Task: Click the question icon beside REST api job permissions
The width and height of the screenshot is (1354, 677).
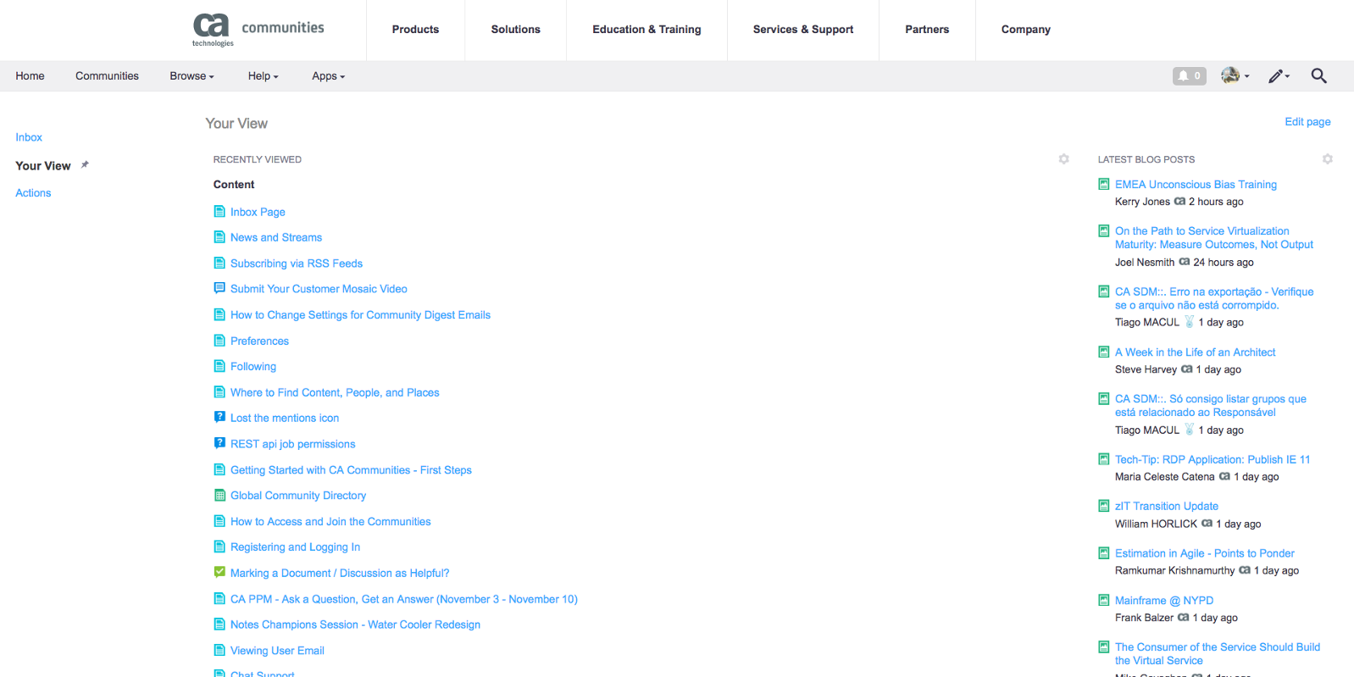Action: pyautogui.click(x=219, y=443)
